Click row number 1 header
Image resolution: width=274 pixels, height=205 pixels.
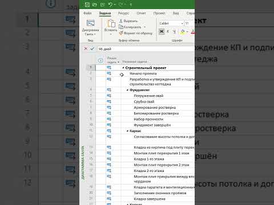pos(91,67)
